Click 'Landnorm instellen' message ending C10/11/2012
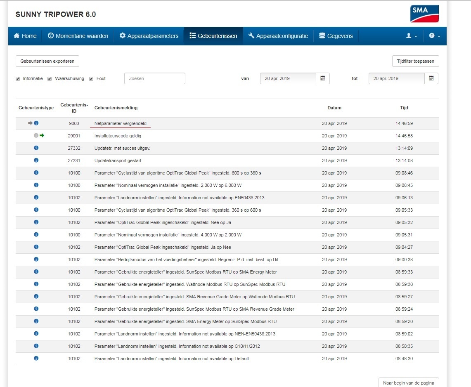This screenshot has height=387, width=471. tap(177, 346)
